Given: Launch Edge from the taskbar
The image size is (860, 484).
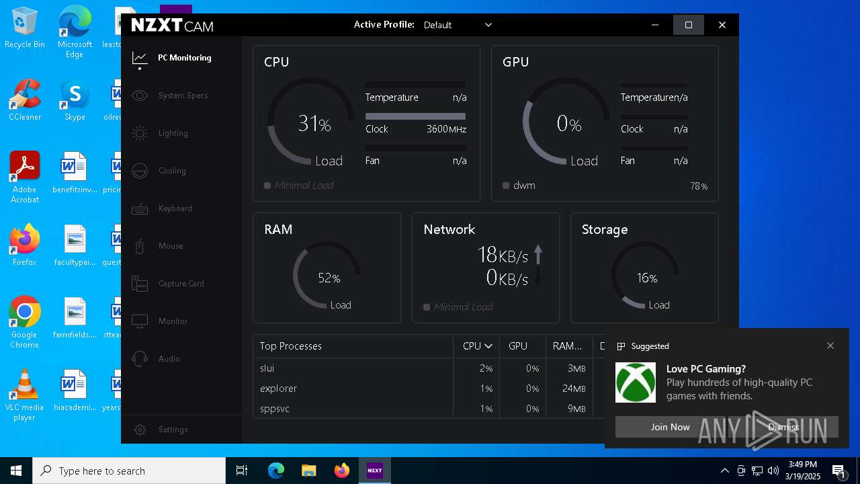Looking at the screenshot, I should (x=276, y=471).
